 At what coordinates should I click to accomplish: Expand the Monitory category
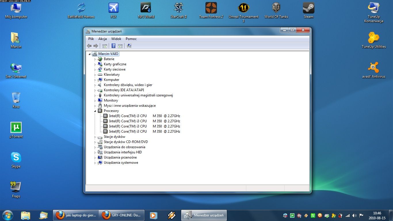95,100
